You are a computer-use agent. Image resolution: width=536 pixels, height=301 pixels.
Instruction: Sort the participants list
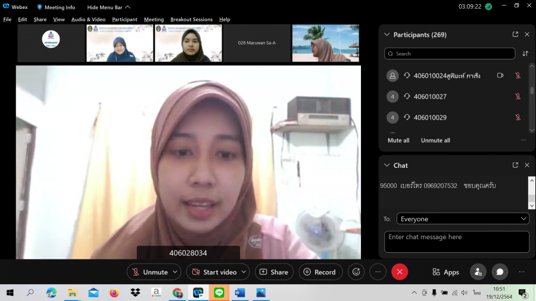coord(525,54)
